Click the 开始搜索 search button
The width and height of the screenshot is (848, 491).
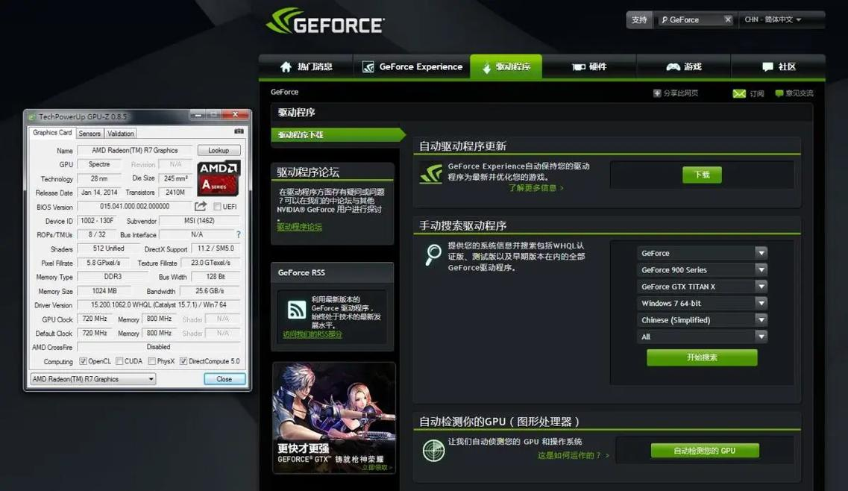tap(701, 357)
